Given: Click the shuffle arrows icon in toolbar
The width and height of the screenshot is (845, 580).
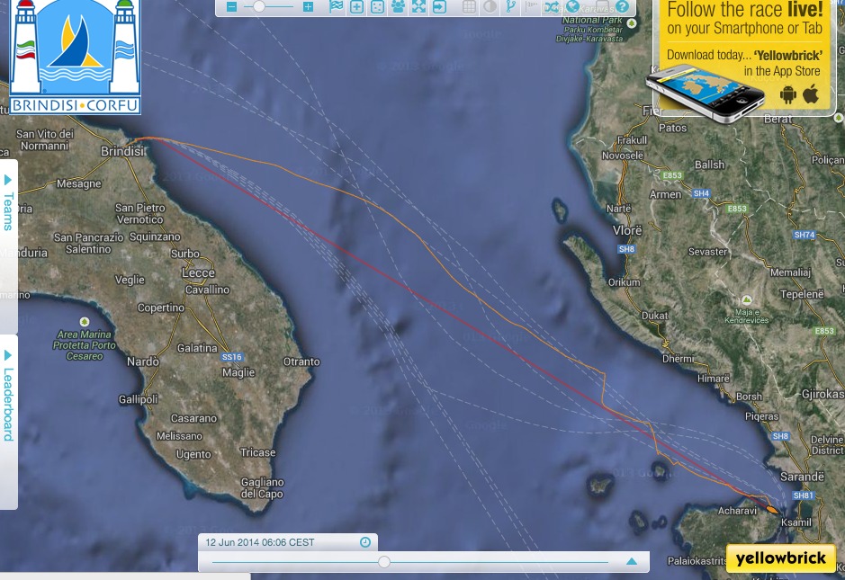Looking at the screenshot, I should 552,6.
